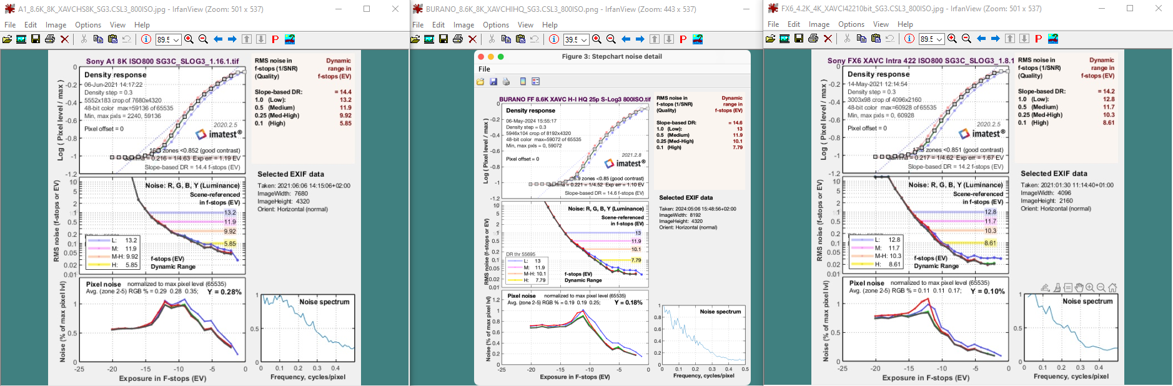1173x386 pixels.
Task: Open the Edit menu in the A1 window
Action: tap(31, 25)
